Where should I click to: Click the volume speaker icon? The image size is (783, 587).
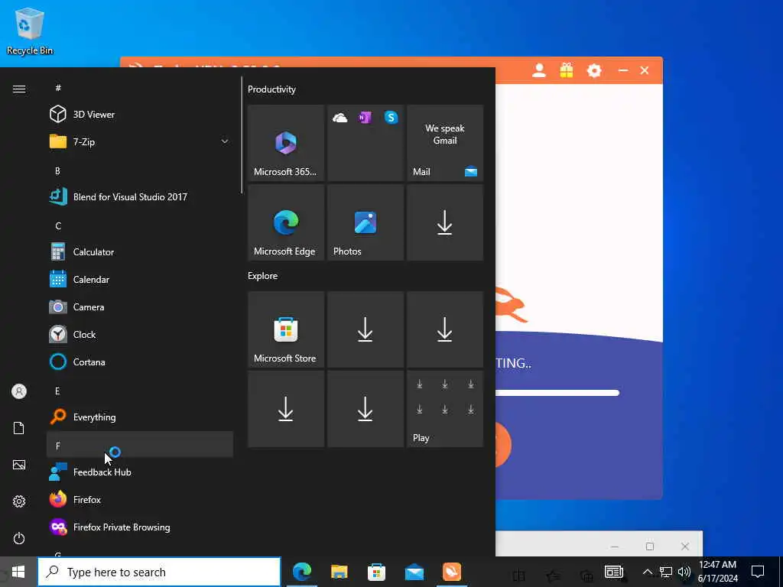tap(684, 572)
